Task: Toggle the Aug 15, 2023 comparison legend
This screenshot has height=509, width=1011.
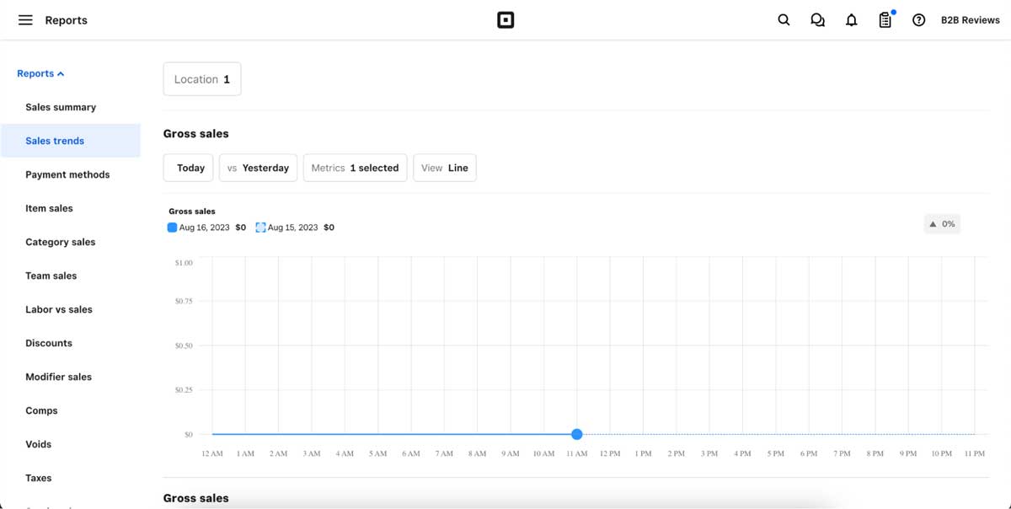Action: click(293, 227)
